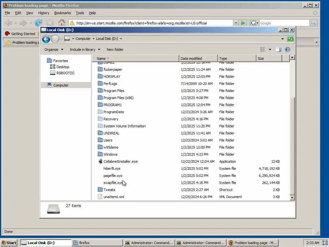Click the scrollbar up arrow in file list

292,57
